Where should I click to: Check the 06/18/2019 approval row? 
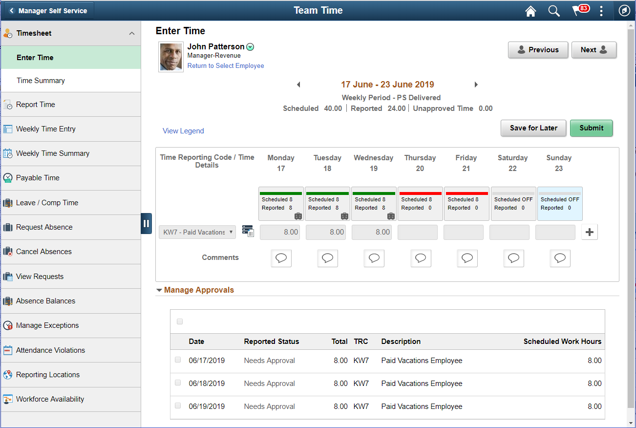[178, 383]
